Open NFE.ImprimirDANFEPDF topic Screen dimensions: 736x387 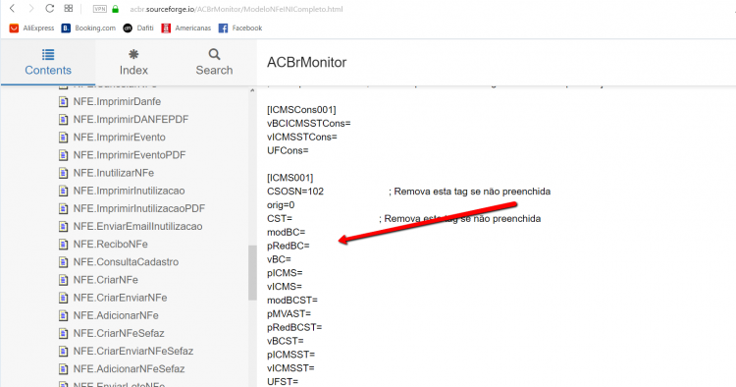[x=131, y=119]
